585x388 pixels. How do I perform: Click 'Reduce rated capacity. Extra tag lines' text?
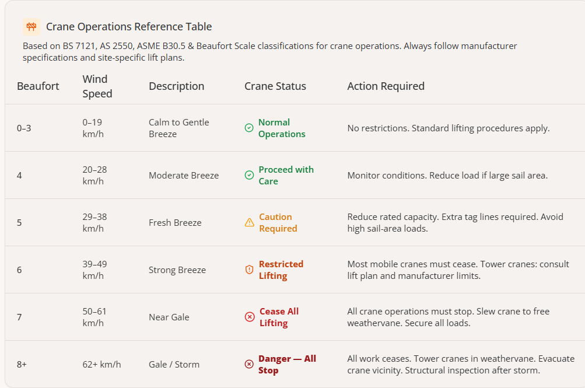455,223
